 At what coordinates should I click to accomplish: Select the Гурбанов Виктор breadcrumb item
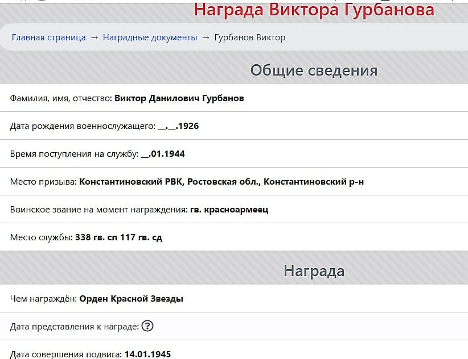coord(249,37)
